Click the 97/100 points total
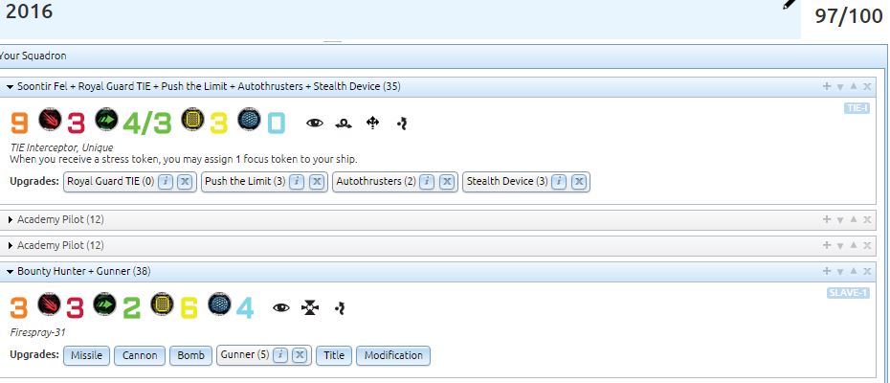The image size is (890, 383). coord(849,16)
